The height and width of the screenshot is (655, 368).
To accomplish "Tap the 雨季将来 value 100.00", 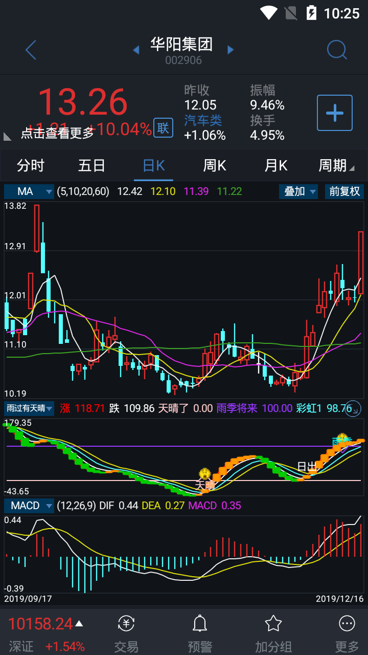I will [x=277, y=408].
